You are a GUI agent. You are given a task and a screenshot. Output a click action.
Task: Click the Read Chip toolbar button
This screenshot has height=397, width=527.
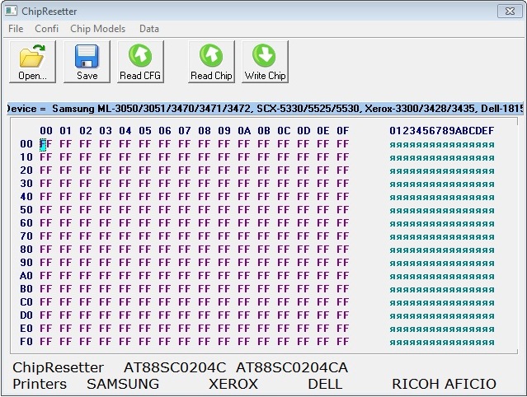(211, 62)
